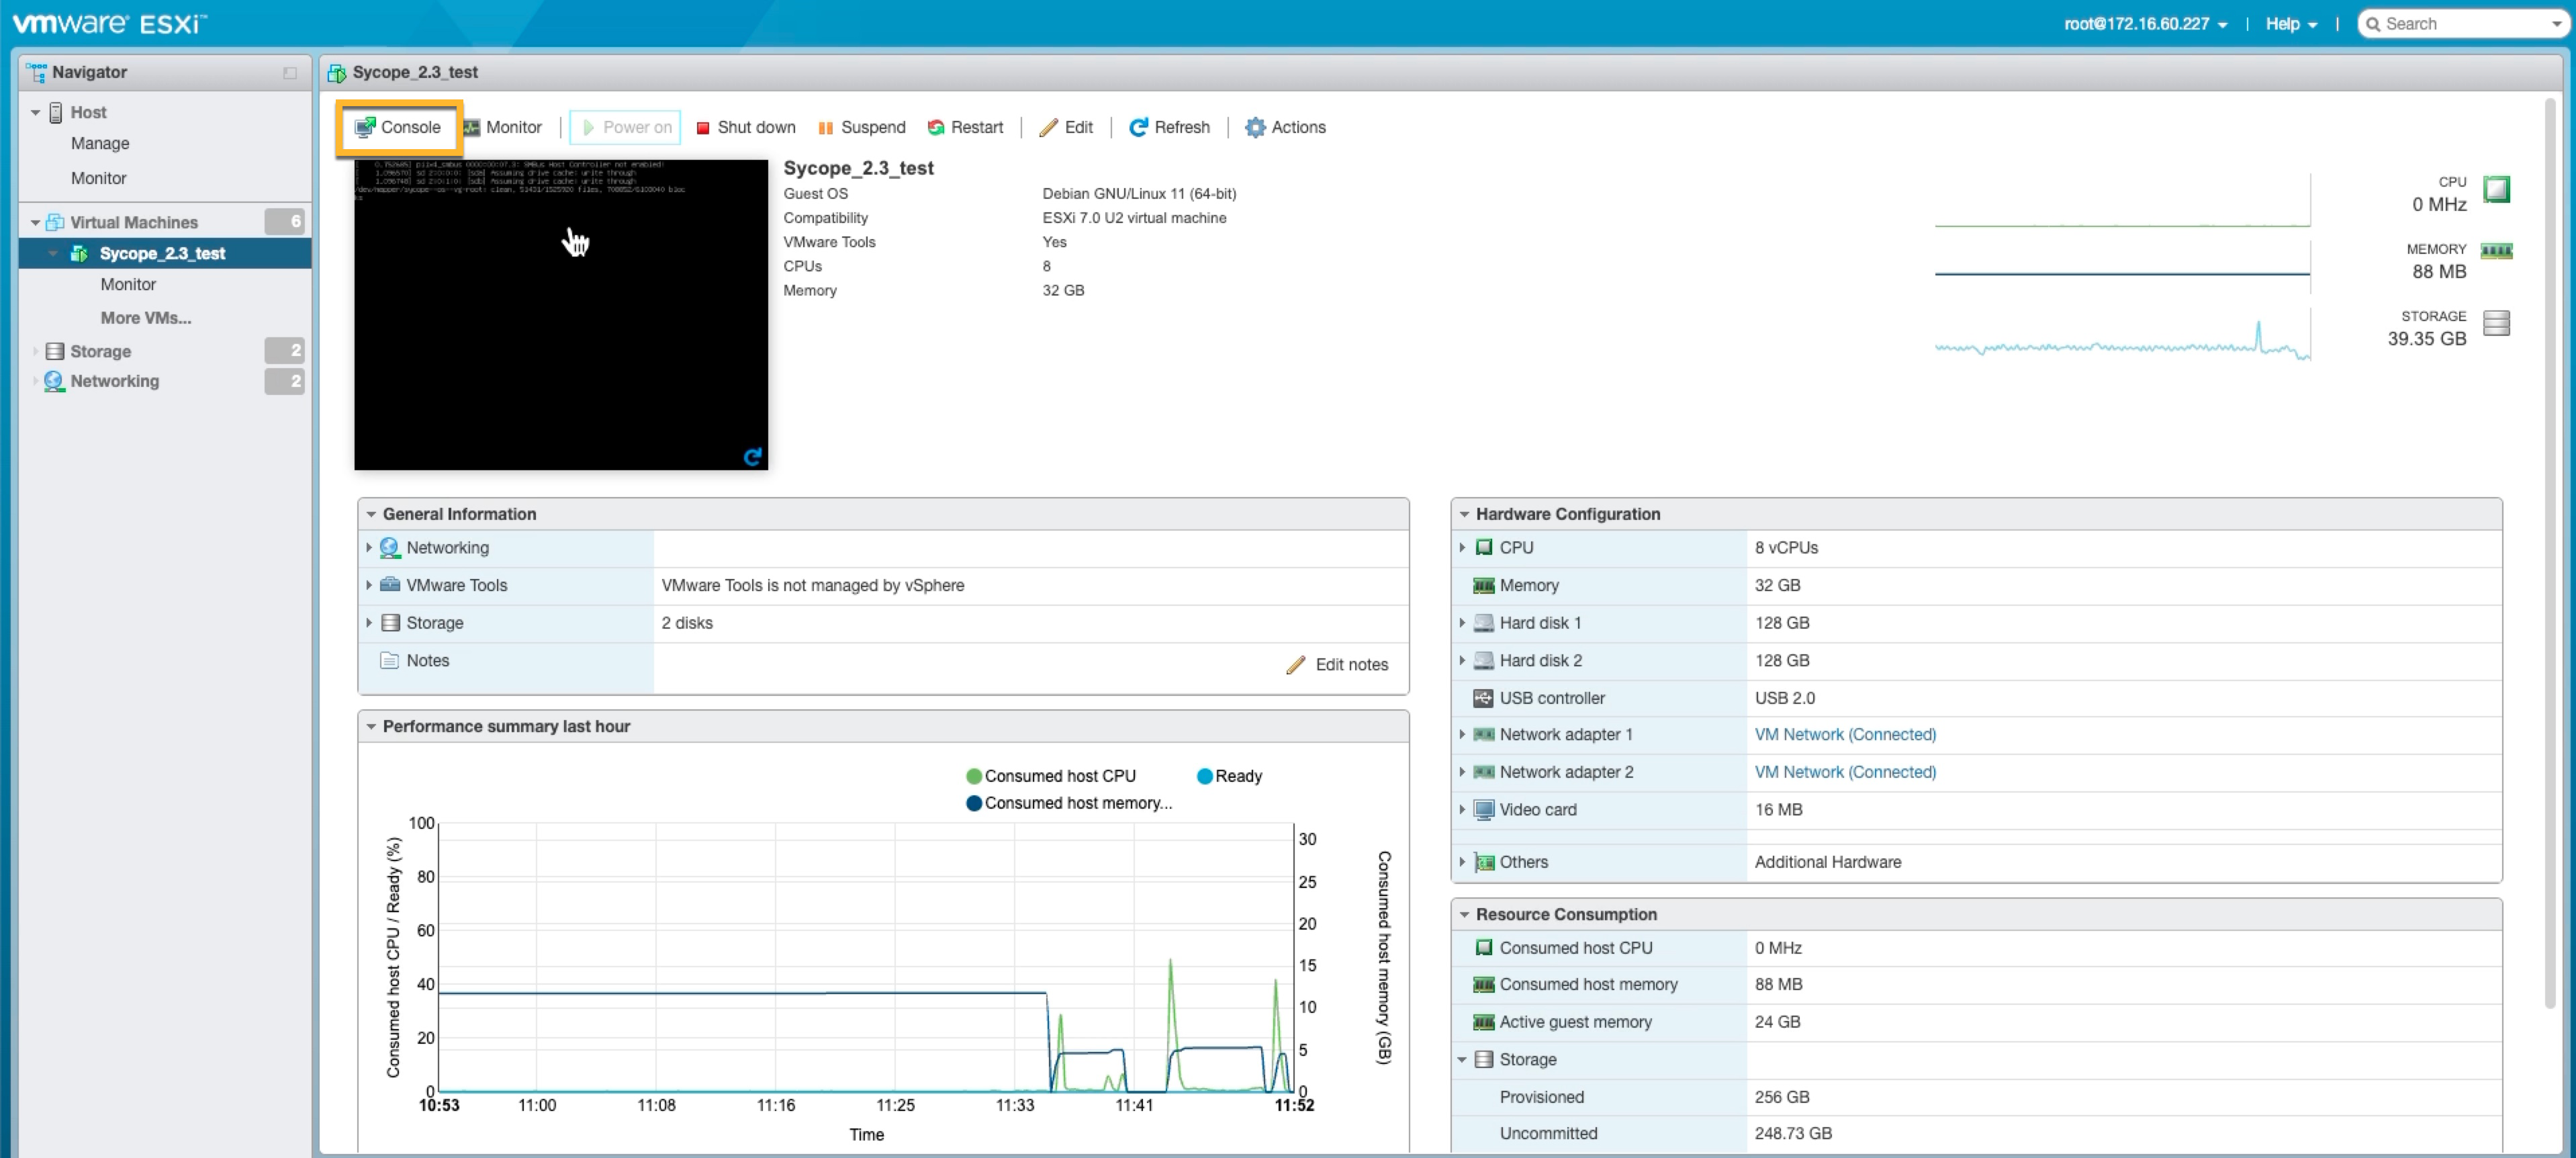Click Consumed host CPU icon
Viewport: 2576px width, 1158px height.
click(1483, 948)
